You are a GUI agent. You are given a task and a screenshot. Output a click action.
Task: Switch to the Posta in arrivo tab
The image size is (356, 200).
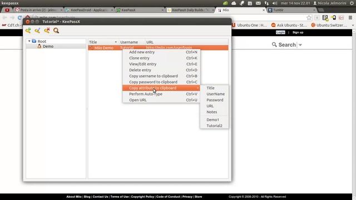pyautogui.click(x=38, y=10)
